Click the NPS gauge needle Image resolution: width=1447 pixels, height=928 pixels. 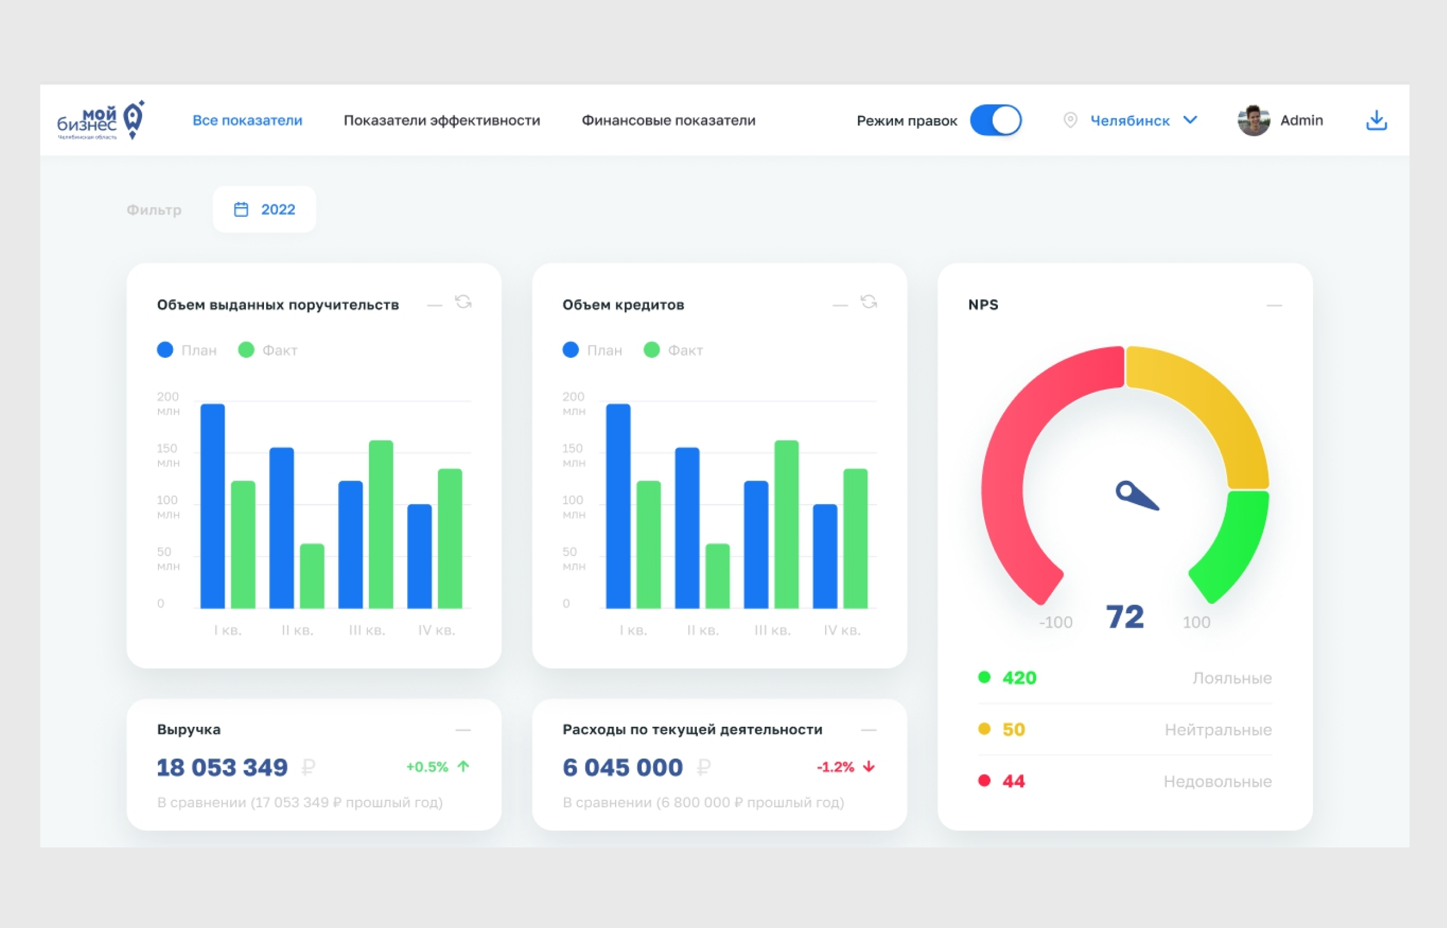pos(1136,495)
